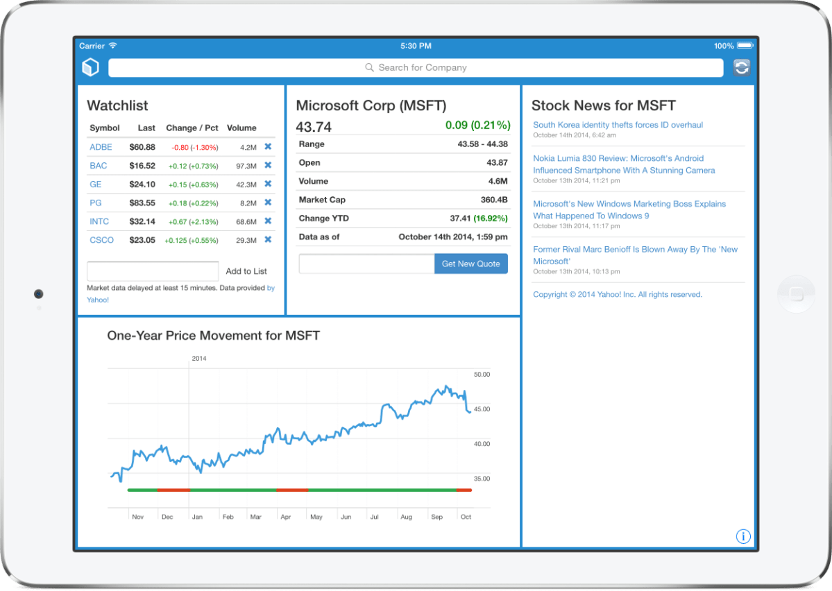The image size is (832, 591).
Task: Open the 'by Yahoo!' data provider link
Action: pos(271,288)
